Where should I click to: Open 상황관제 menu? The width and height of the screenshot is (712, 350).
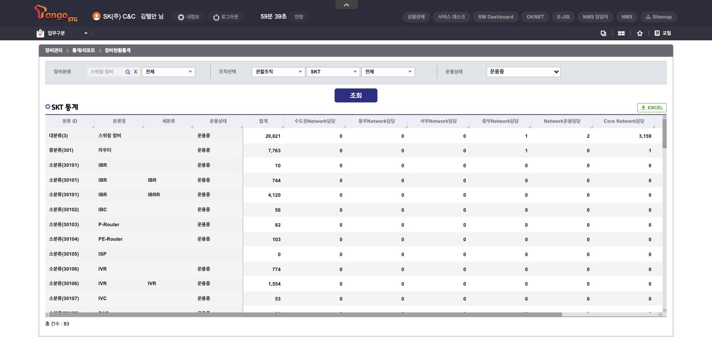(x=416, y=17)
